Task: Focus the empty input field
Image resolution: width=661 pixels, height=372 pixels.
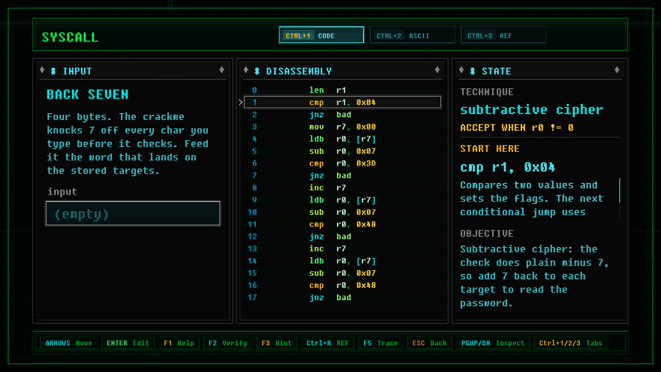Action: (x=133, y=213)
